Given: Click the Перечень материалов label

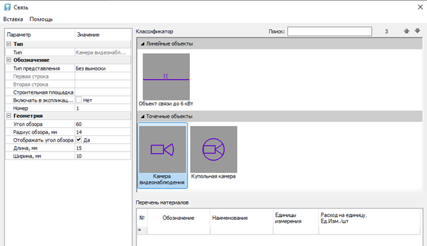Looking at the screenshot, I should pyautogui.click(x=162, y=202).
